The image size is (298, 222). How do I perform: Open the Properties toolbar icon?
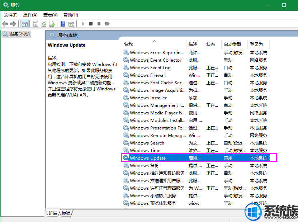pos(36,24)
